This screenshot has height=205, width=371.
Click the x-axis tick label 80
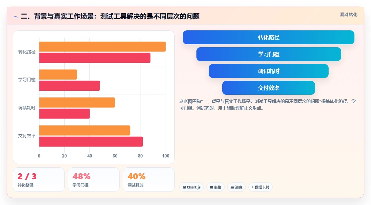click(140, 156)
